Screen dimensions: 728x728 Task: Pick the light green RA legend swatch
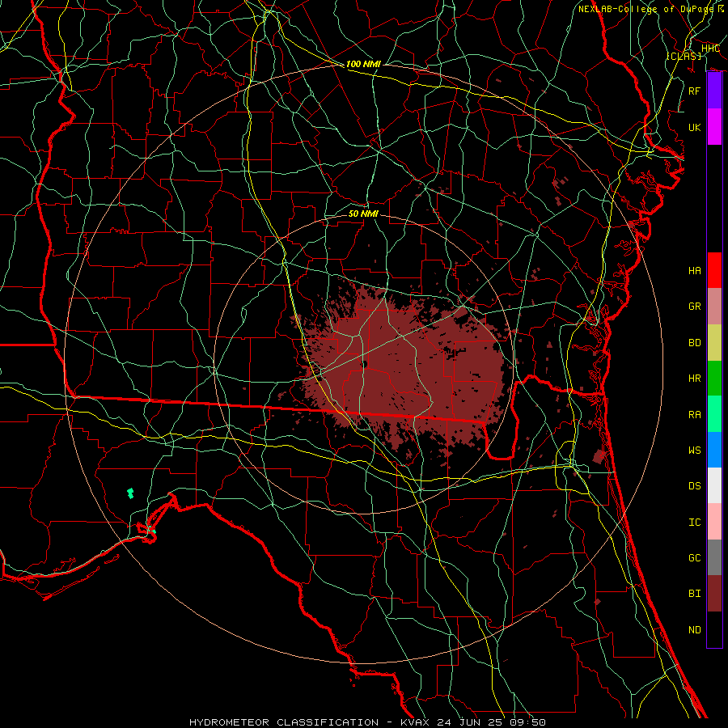(x=714, y=414)
